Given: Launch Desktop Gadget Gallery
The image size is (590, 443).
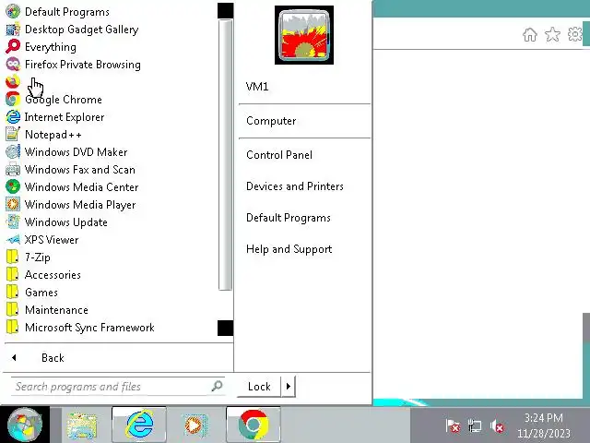Looking at the screenshot, I should 72,30.
